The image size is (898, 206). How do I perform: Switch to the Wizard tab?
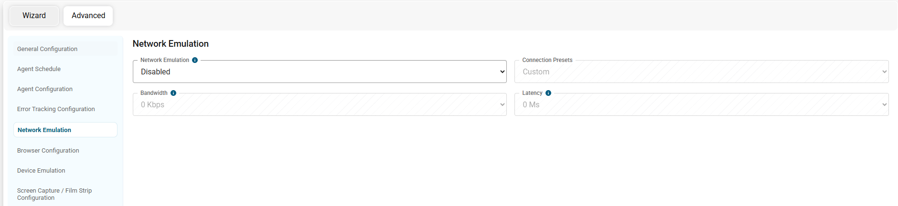point(34,16)
